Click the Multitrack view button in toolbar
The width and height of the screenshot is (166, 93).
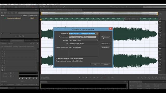coord(20,7)
